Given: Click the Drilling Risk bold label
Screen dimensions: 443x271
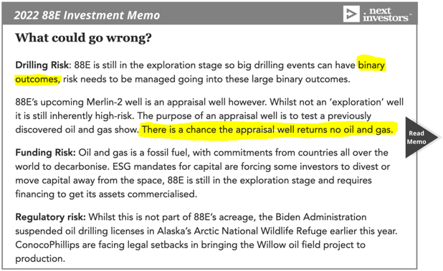Looking at the screenshot, I should [x=42, y=65].
